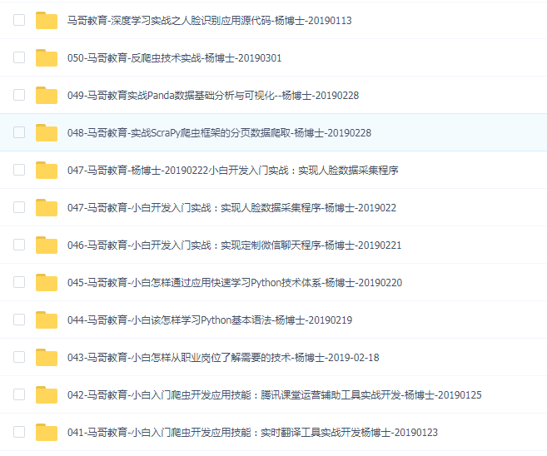This screenshot has height=456, width=547.
Task: Toggle checkbox of folder 048 ScraPy
Action: (x=19, y=132)
